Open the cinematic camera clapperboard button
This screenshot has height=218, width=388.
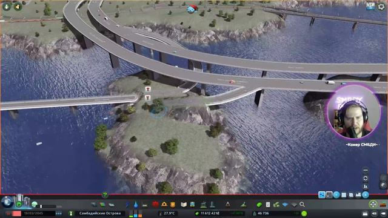tap(365, 213)
